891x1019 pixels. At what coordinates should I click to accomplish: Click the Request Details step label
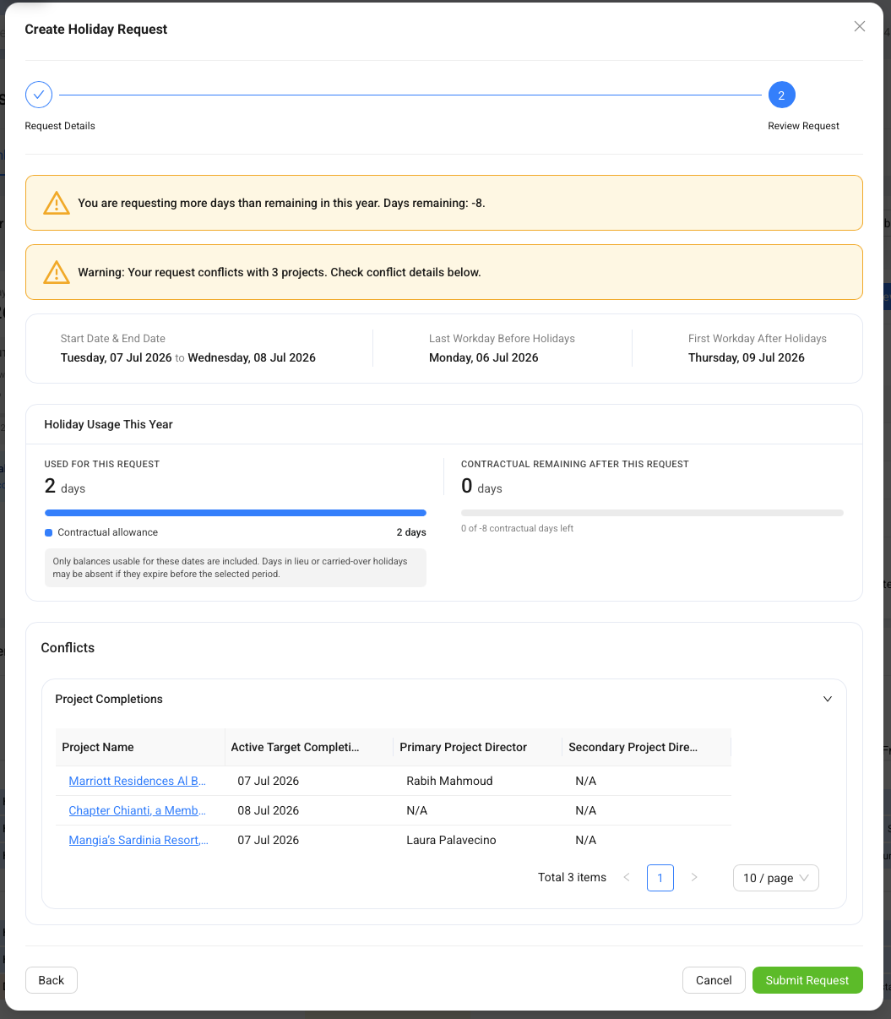60,126
